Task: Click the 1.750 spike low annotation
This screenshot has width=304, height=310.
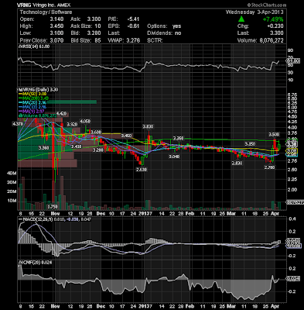Action: [53, 207]
